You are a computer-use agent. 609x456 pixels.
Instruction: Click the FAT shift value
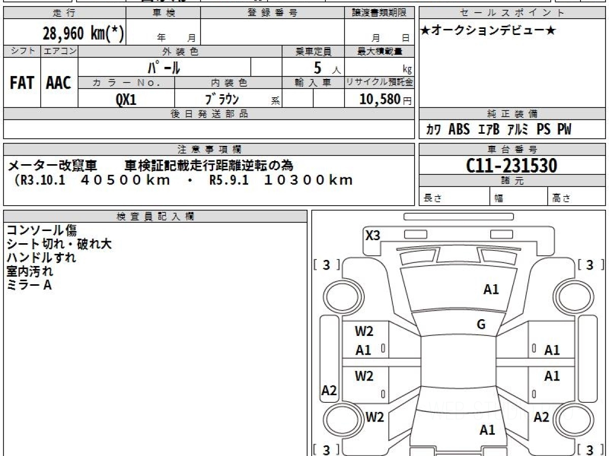pos(22,83)
